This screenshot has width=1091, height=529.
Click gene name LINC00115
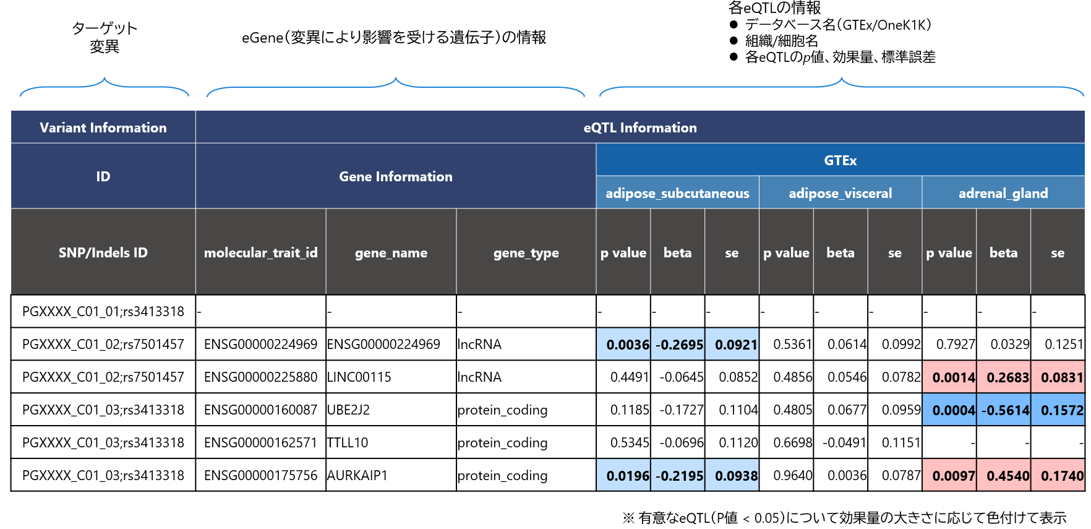tap(391, 377)
